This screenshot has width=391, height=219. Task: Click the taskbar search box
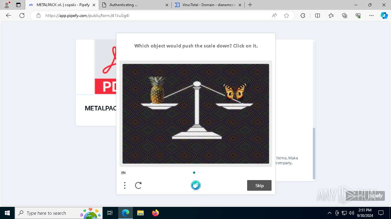tap(59, 213)
